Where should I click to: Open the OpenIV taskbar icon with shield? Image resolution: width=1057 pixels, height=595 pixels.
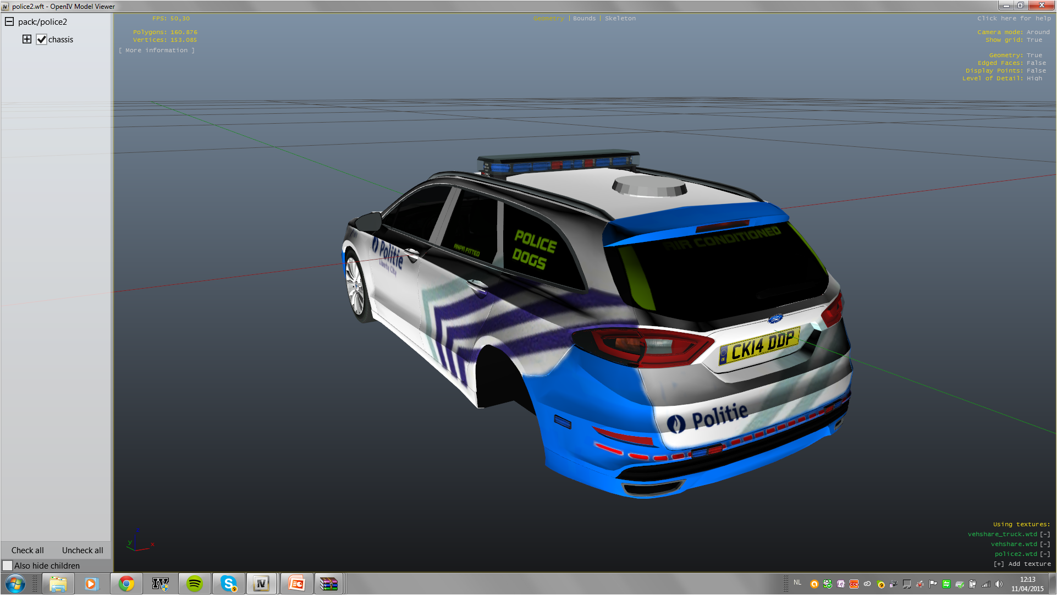pyautogui.click(x=160, y=583)
